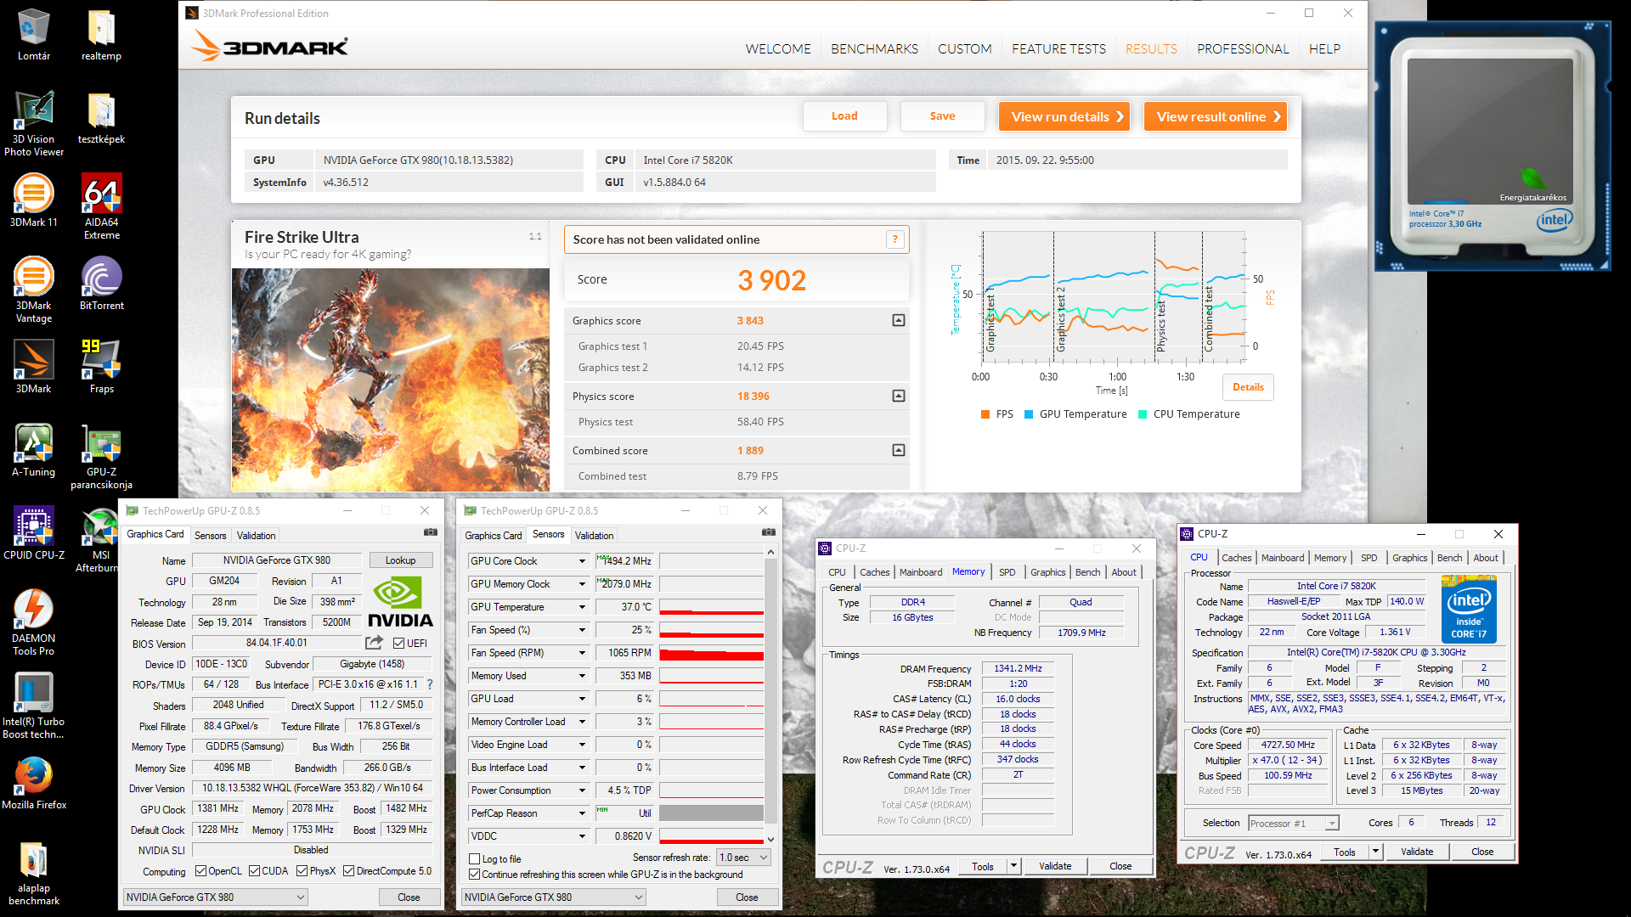1631x917 pixels.
Task: Switch to Mainboard tab in CPU-Z CPU window
Action: pyautogui.click(x=1282, y=558)
